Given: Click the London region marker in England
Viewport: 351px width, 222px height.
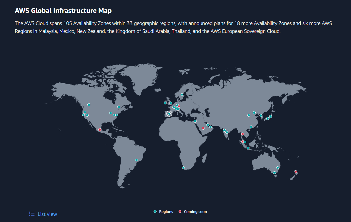Looking at the screenshot, I should [171, 103].
